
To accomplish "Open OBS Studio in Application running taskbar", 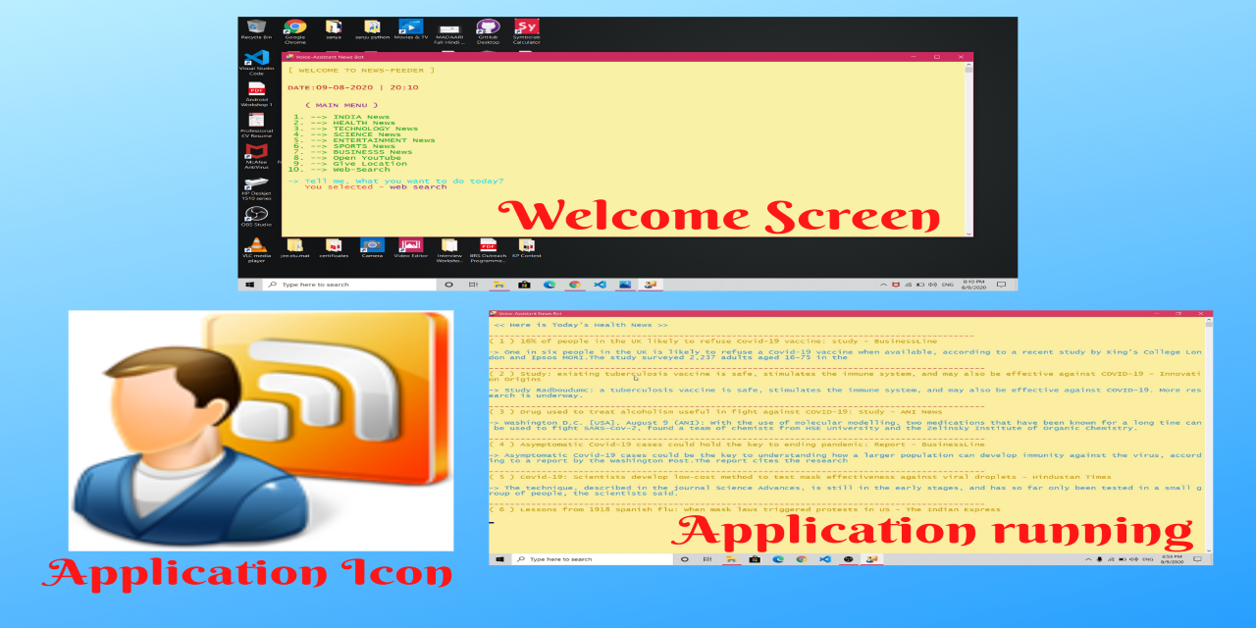I will (x=848, y=559).
